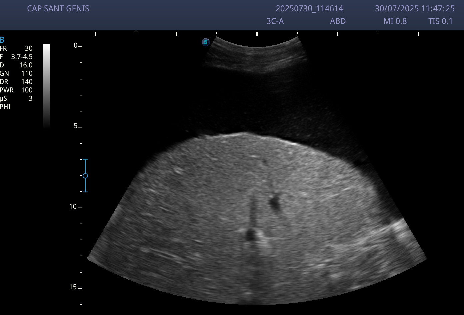
Task: Click the 10 cm depth scale marker
Action: pyautogui.click(x=73, y=207)
